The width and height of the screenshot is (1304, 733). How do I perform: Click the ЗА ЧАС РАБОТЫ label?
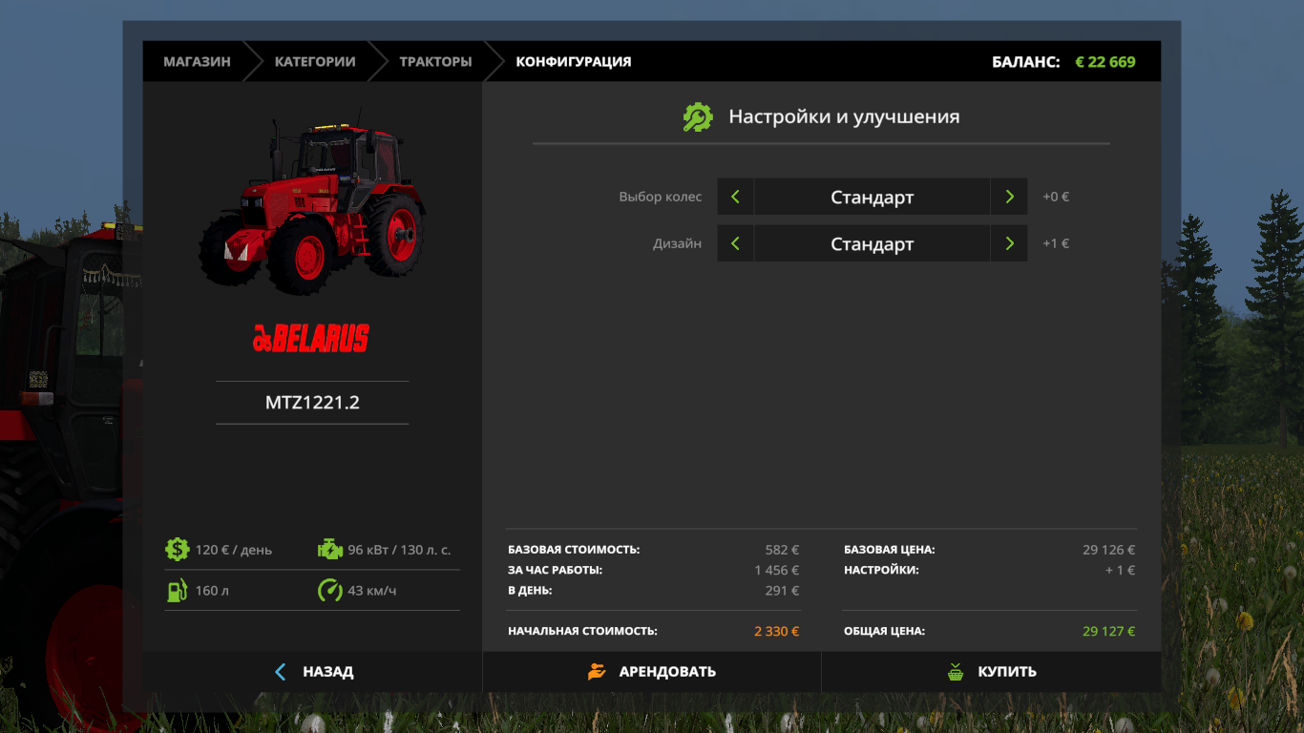[x=556, y=570]
